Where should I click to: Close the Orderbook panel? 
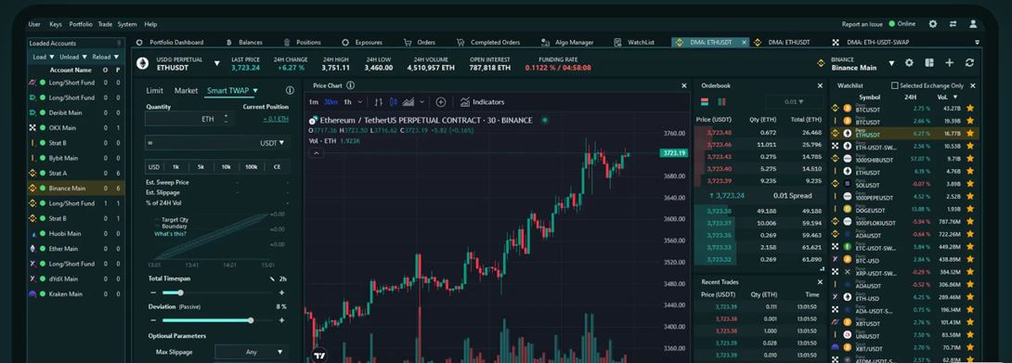(821, 85)
